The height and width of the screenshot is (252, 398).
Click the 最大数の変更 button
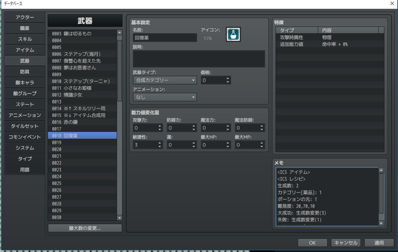pyautogui.click(x=85, y=228)
